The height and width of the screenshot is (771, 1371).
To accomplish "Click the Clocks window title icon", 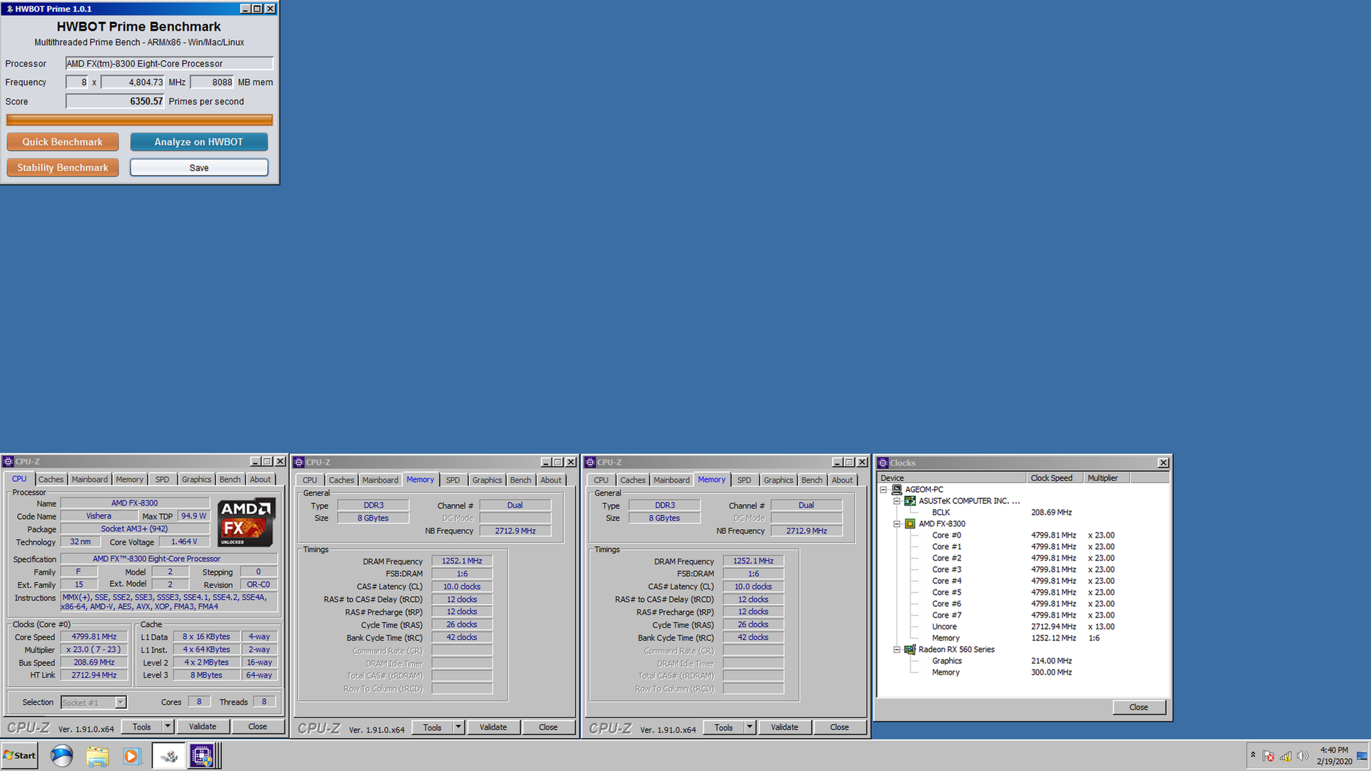I will click(883, 463).
